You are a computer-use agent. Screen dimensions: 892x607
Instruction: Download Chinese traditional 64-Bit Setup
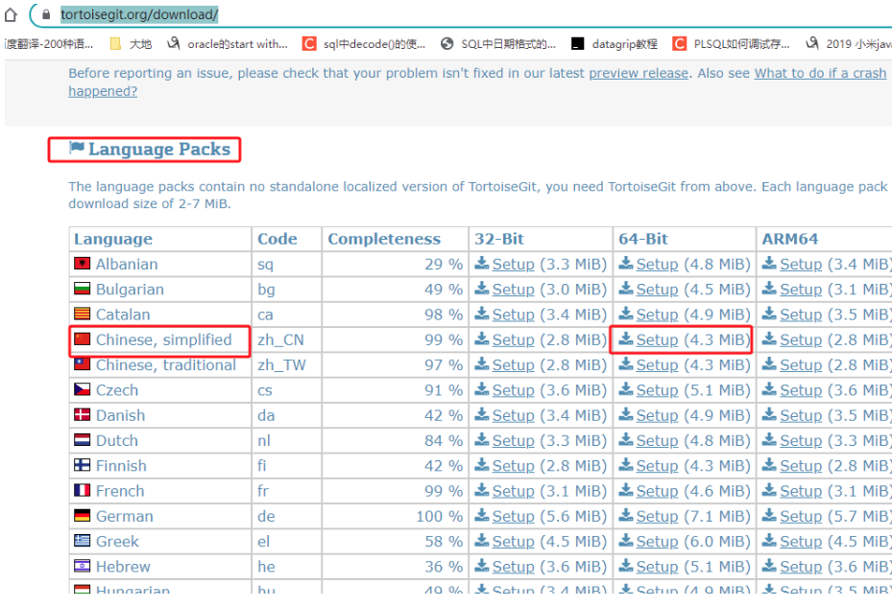coord(657,365)
